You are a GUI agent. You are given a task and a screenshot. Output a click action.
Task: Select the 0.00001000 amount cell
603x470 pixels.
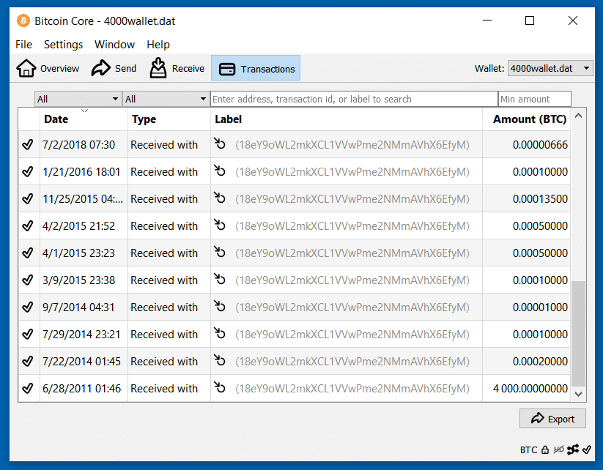527,307
